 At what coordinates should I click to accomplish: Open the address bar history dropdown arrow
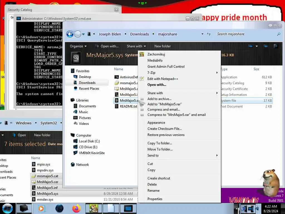click(x=202, y=34)
